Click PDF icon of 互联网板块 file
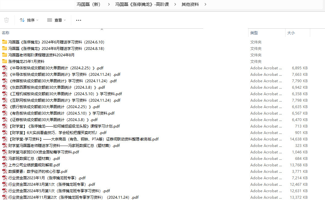Screen dimensions: 325x223 [5, 100]
